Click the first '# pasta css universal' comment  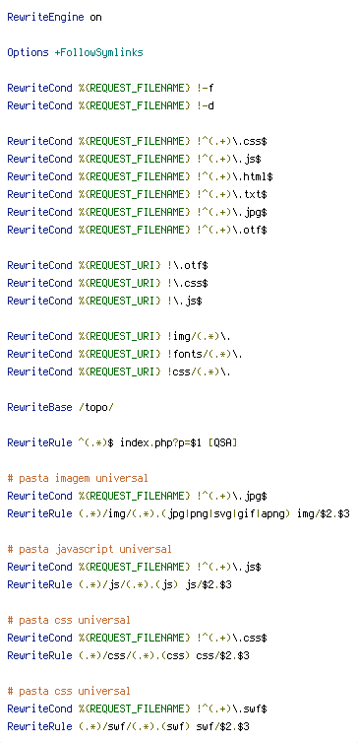click(x=69, y=620)
